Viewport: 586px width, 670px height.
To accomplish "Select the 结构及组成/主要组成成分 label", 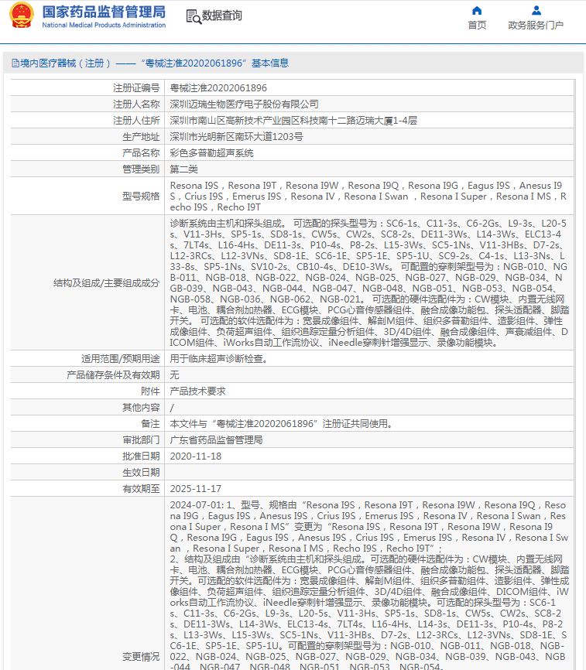I will 106,283.
